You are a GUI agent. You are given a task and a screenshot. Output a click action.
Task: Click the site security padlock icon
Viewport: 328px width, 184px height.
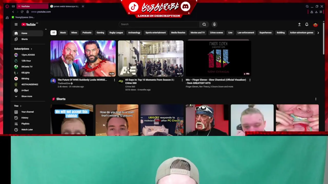tap(28, 12)
